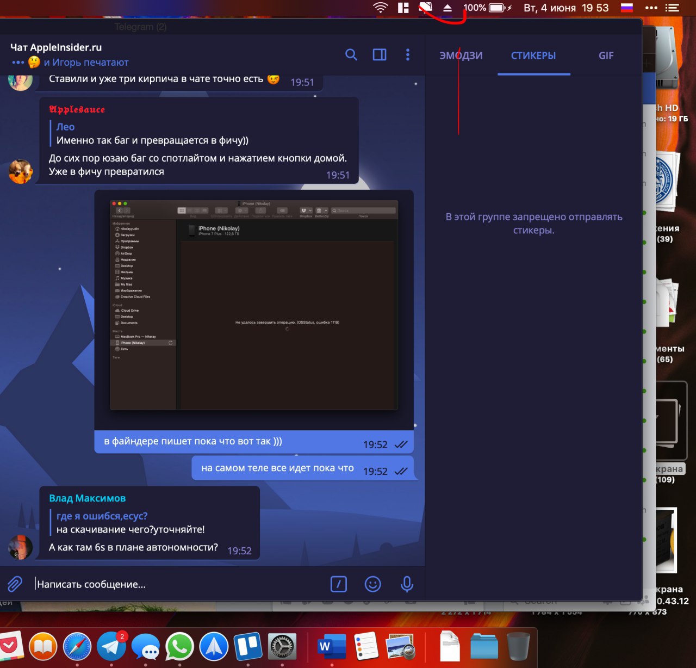696x668 pixels.
Task: Open search in the Telegram chat
Action: 351,54
